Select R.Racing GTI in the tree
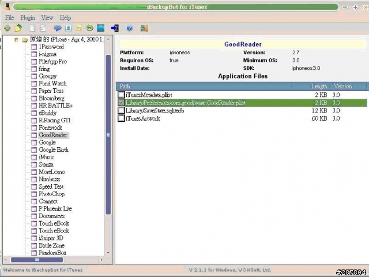The width and height of the screenshot is (369, 277). pos(55,121)
